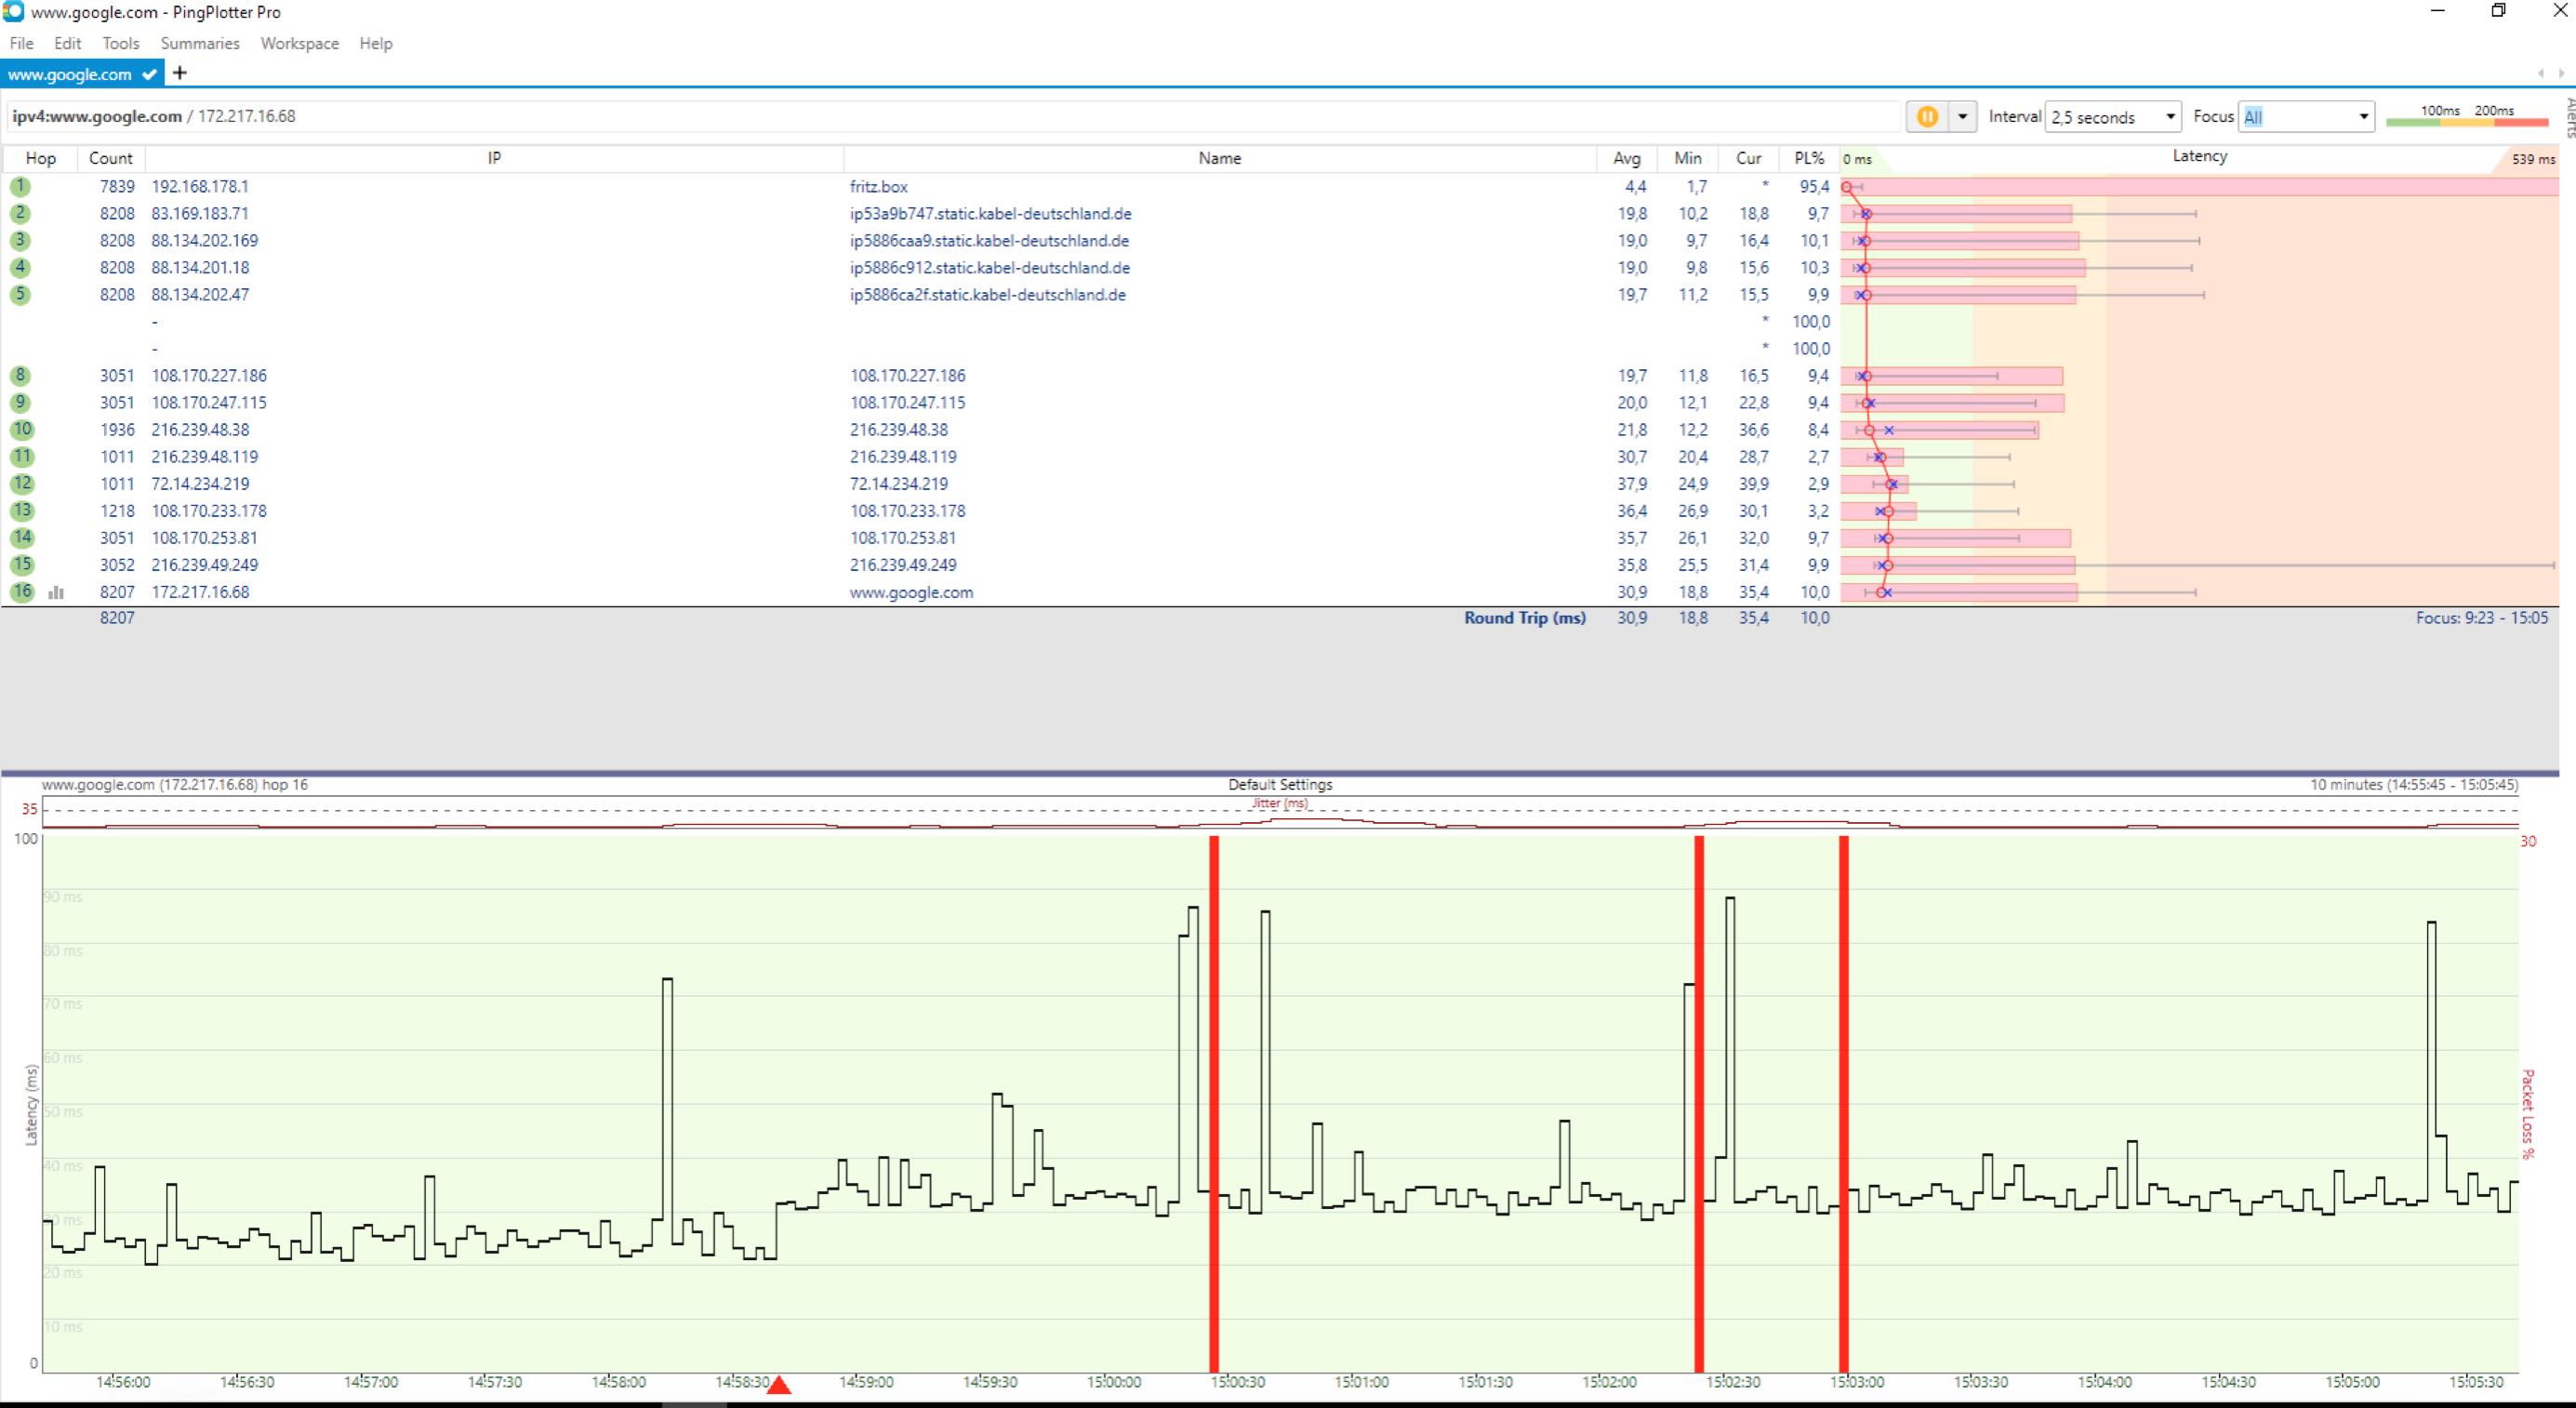Click the hop 2 circle icon
The width and height of the screenshot is (2576, 1408).
(x=20, y=213)
